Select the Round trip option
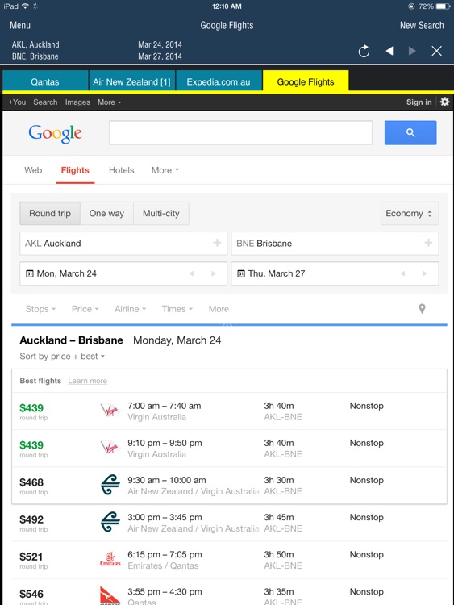Viewport: 454px width, 605px height. (50, 214)
